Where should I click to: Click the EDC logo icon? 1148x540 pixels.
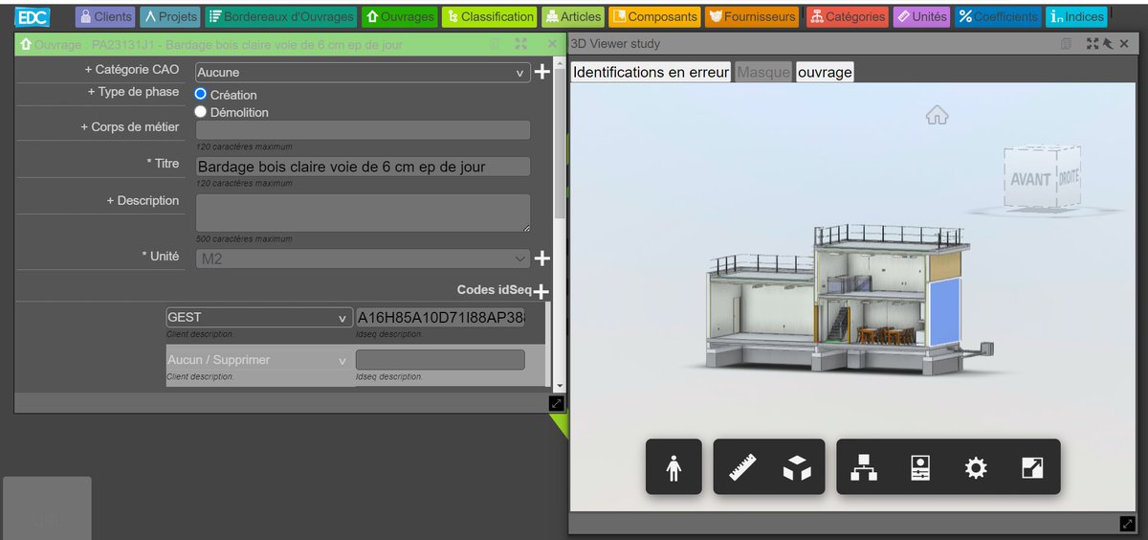33,16
